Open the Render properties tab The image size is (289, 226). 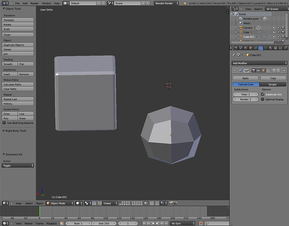click(236, 48)
